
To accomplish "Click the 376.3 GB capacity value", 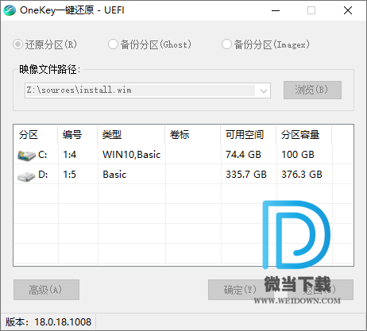I will pos(302,175).
